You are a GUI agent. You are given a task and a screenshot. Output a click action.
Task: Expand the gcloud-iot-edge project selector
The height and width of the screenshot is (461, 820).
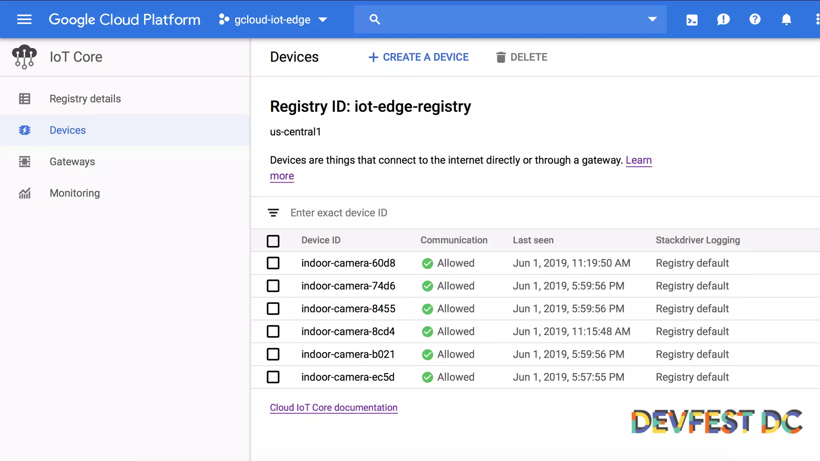tap(273, 19)
